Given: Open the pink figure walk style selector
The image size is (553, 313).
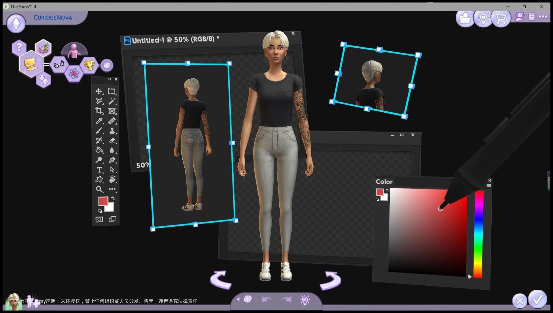Looking at the screenshot, I should [74, 50].
